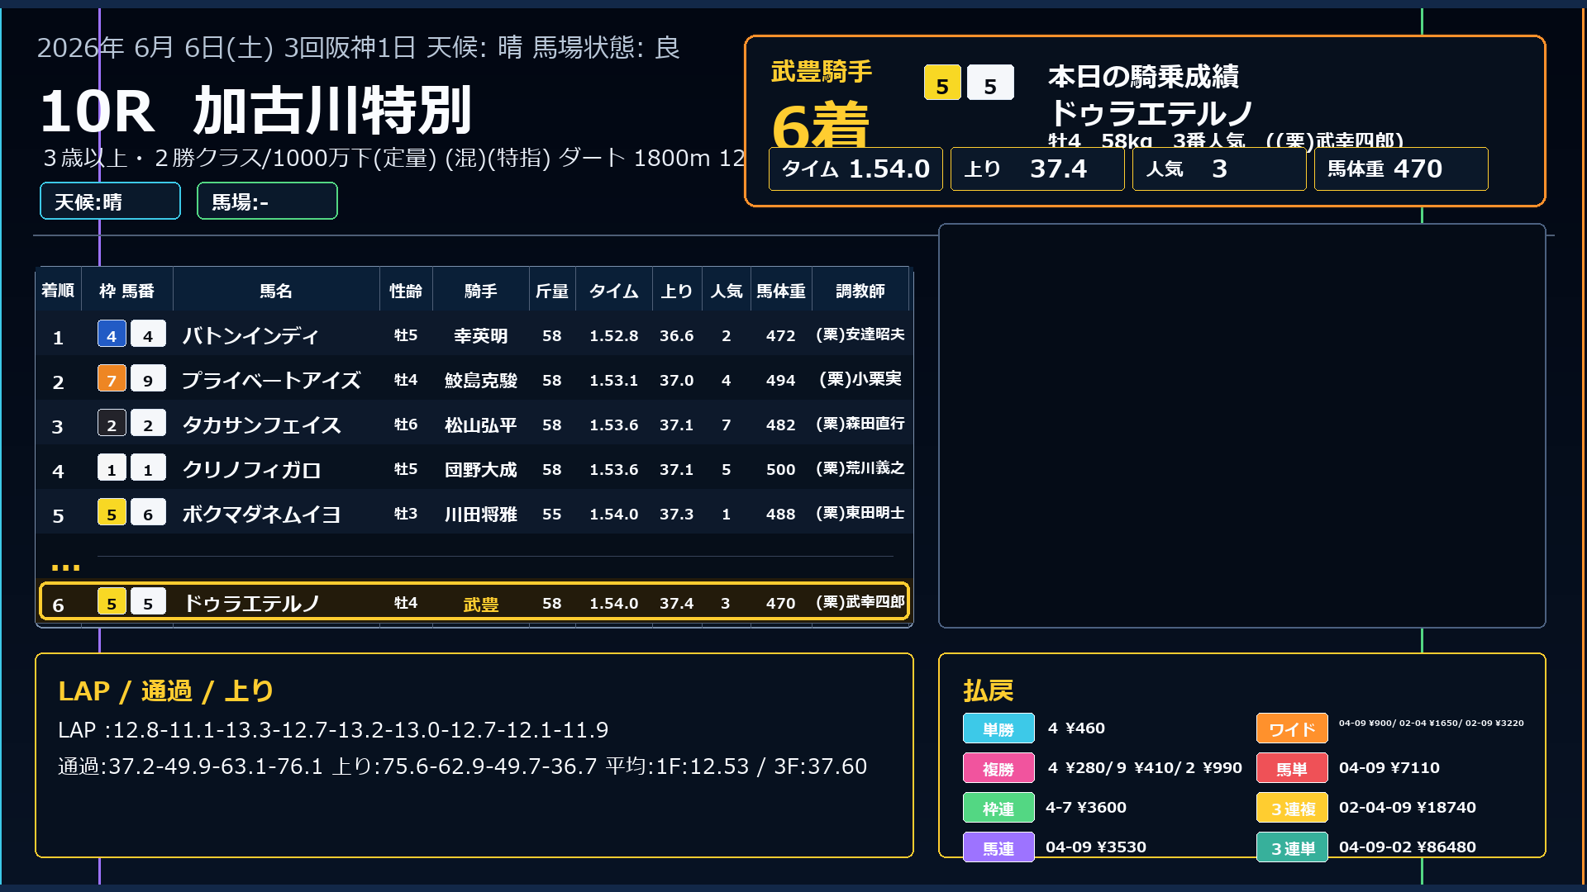Click the 人気 column header

727,290
